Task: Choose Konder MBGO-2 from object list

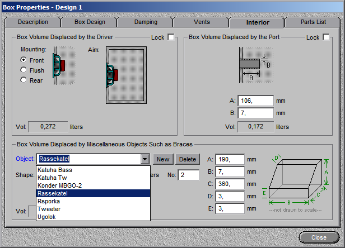Action: [94, 185]
